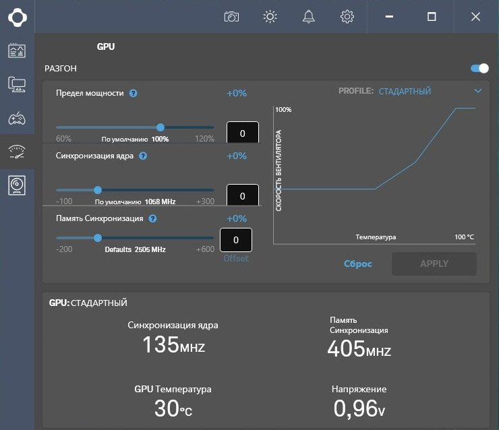Click the Сброс reset link
Screen dimensions: 499x430
coord(357,264)
